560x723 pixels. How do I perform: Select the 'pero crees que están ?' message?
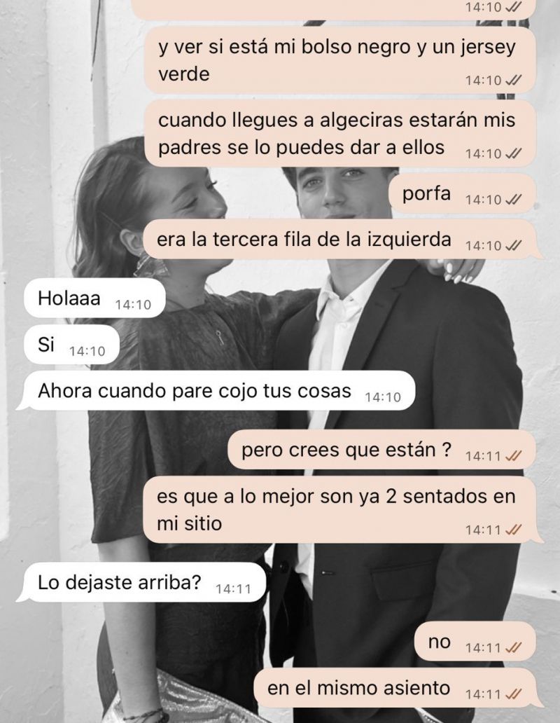click(381, 450)
